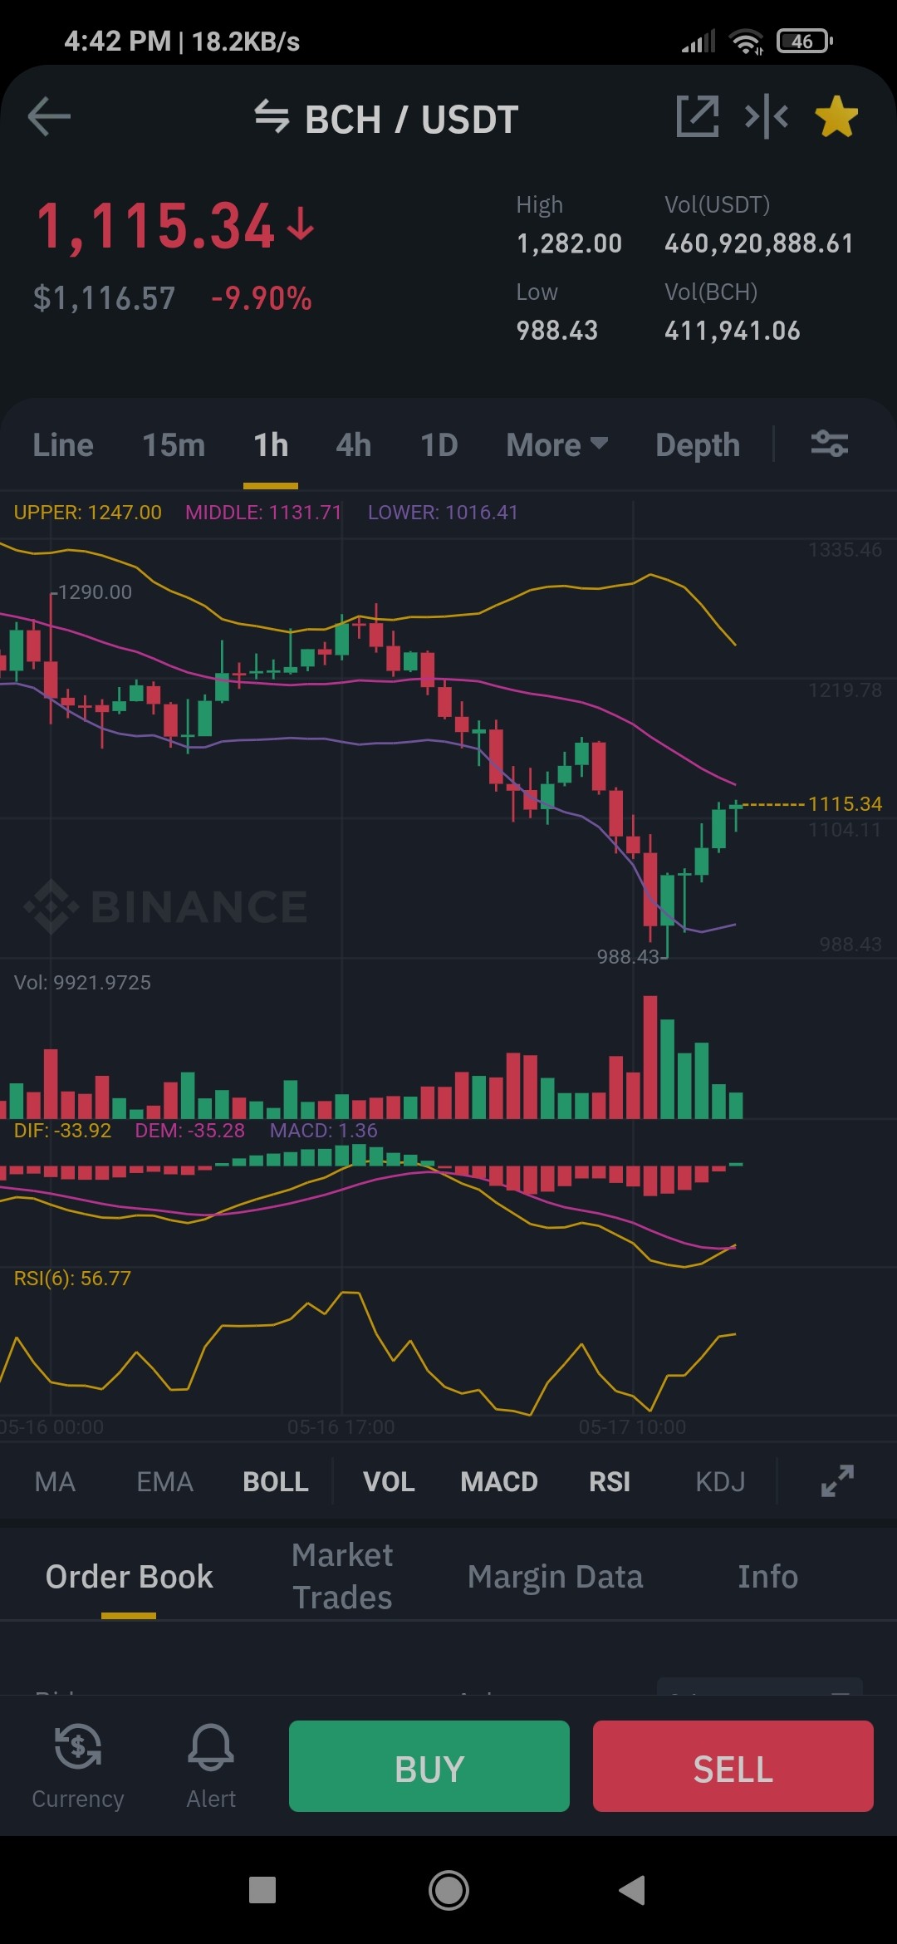Tap the back arrow icon
Screen dimensions: 897x1944
click(x=49, y=116)
